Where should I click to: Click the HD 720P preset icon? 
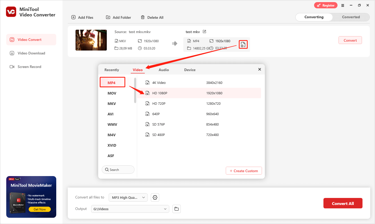pos(147,103)
